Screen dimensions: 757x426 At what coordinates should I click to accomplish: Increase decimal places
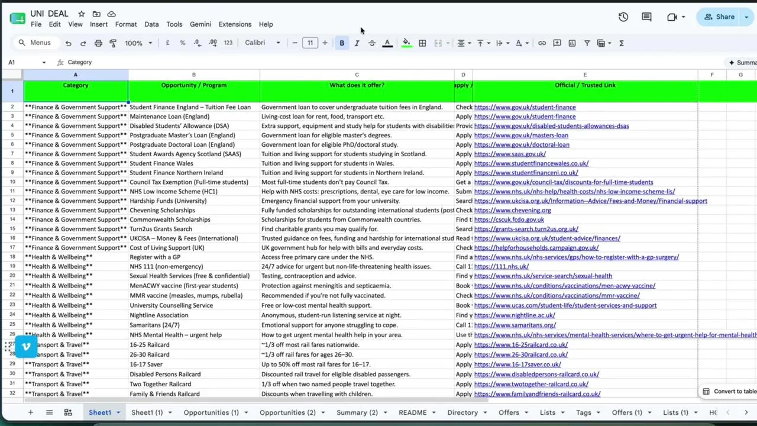pos(212,43)
